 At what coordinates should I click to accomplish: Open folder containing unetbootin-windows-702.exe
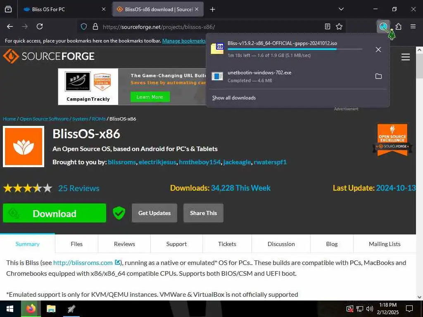click(378, 76)
